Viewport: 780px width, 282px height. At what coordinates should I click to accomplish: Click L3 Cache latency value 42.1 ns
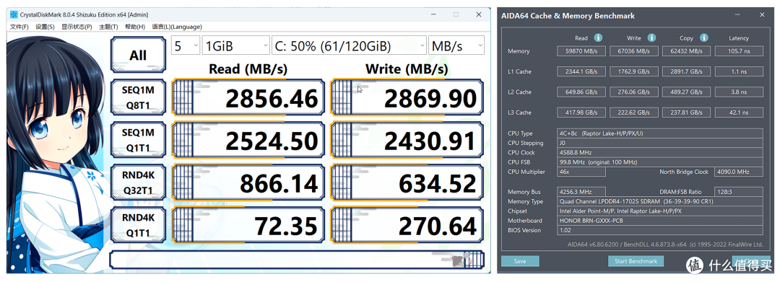click(739, 113)
